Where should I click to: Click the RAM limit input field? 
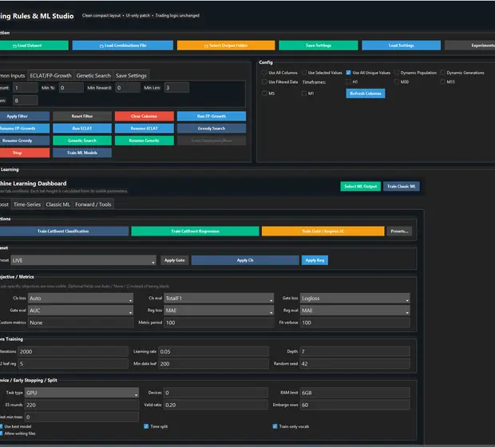(x=354, y=393)
